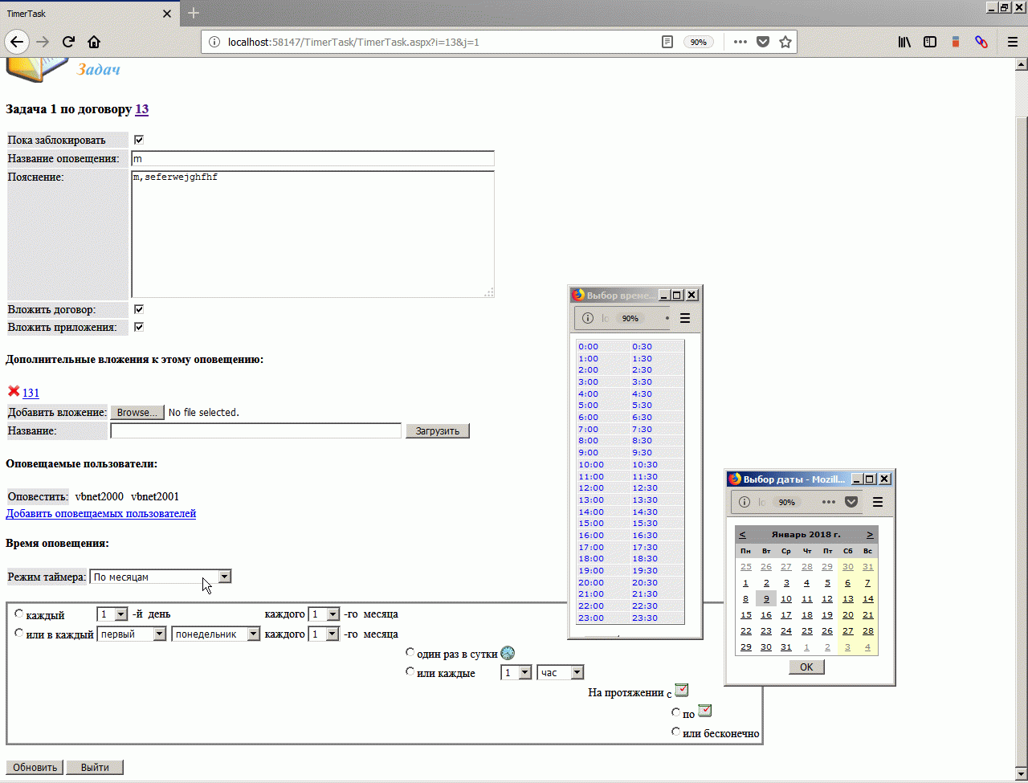Toggle the 'Пока заблокировать' checkbox
This screenshot has height=783, width=1028.
[138, 140]
